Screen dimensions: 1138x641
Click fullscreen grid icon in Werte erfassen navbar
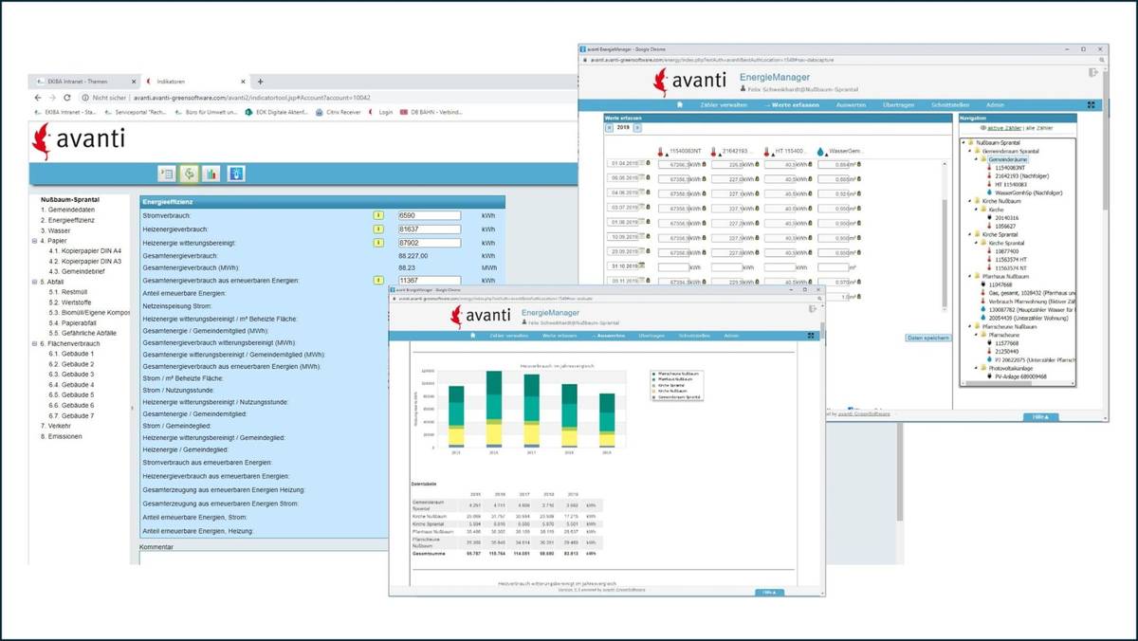click(1091, 104)
